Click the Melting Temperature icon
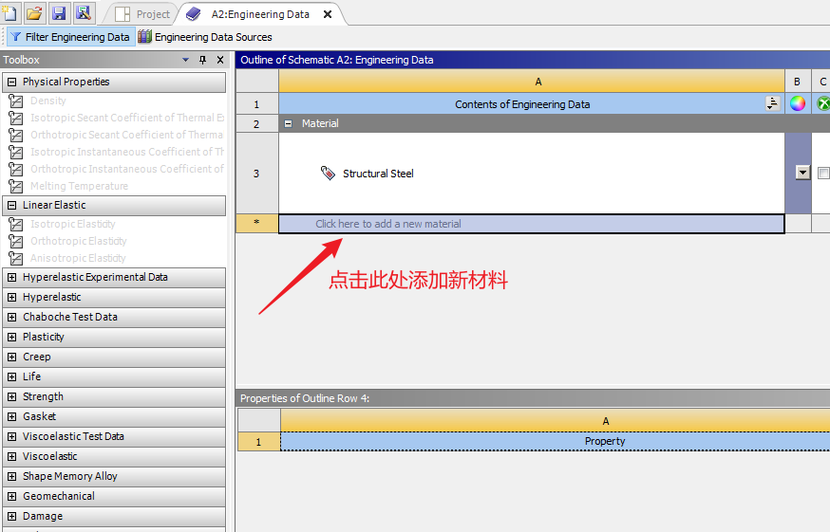Screen dimensions: 830x532 click(x=16, y=186)
